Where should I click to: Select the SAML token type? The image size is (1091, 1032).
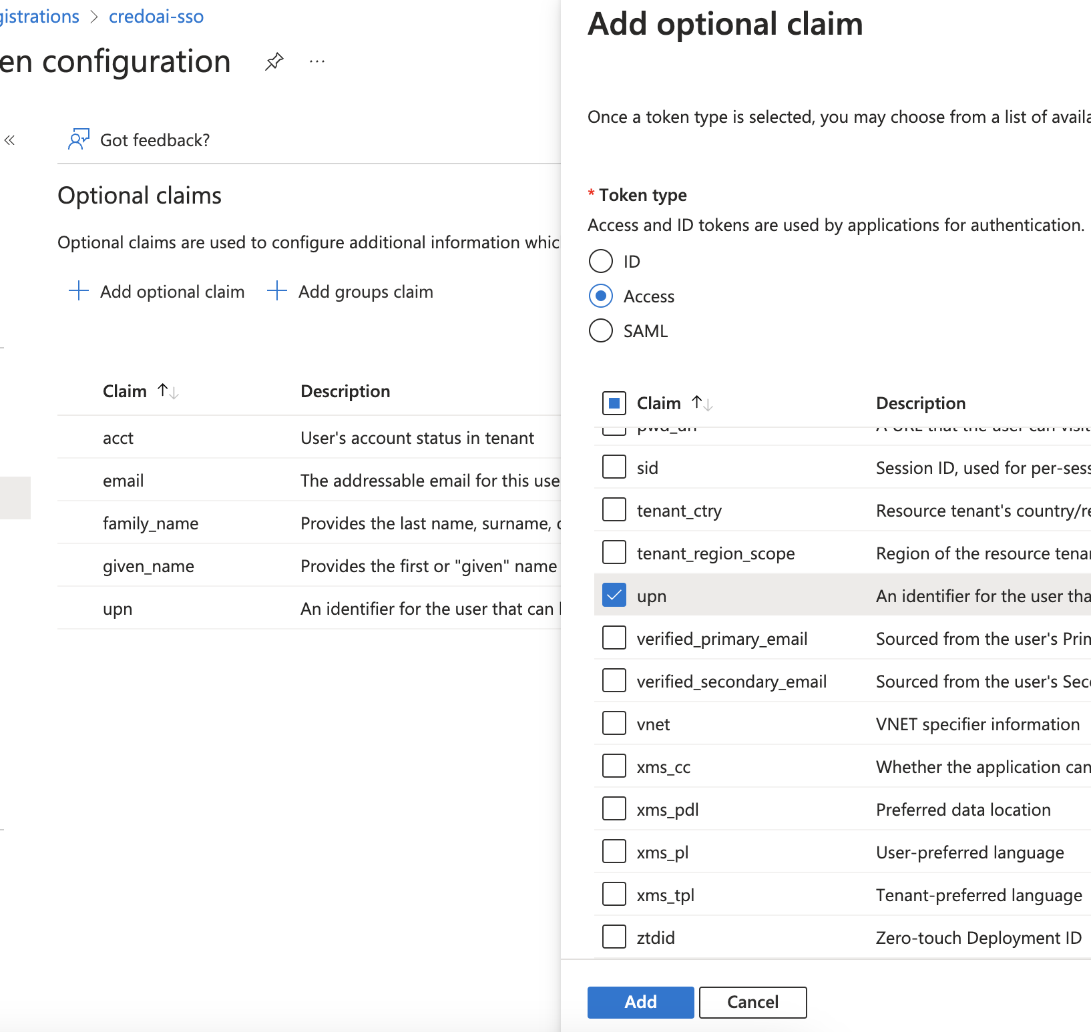[601, 330]
